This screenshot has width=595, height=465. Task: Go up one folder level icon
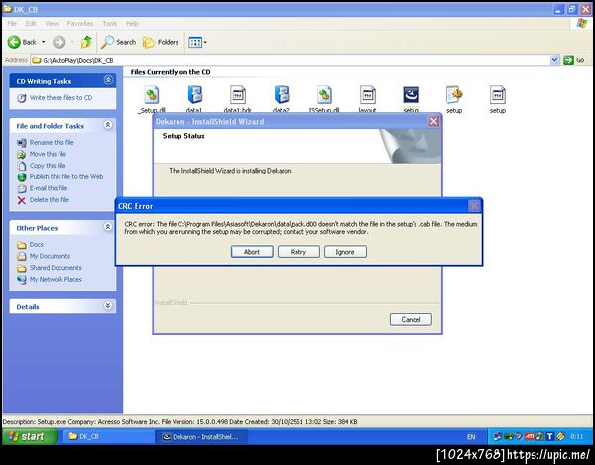87,42
